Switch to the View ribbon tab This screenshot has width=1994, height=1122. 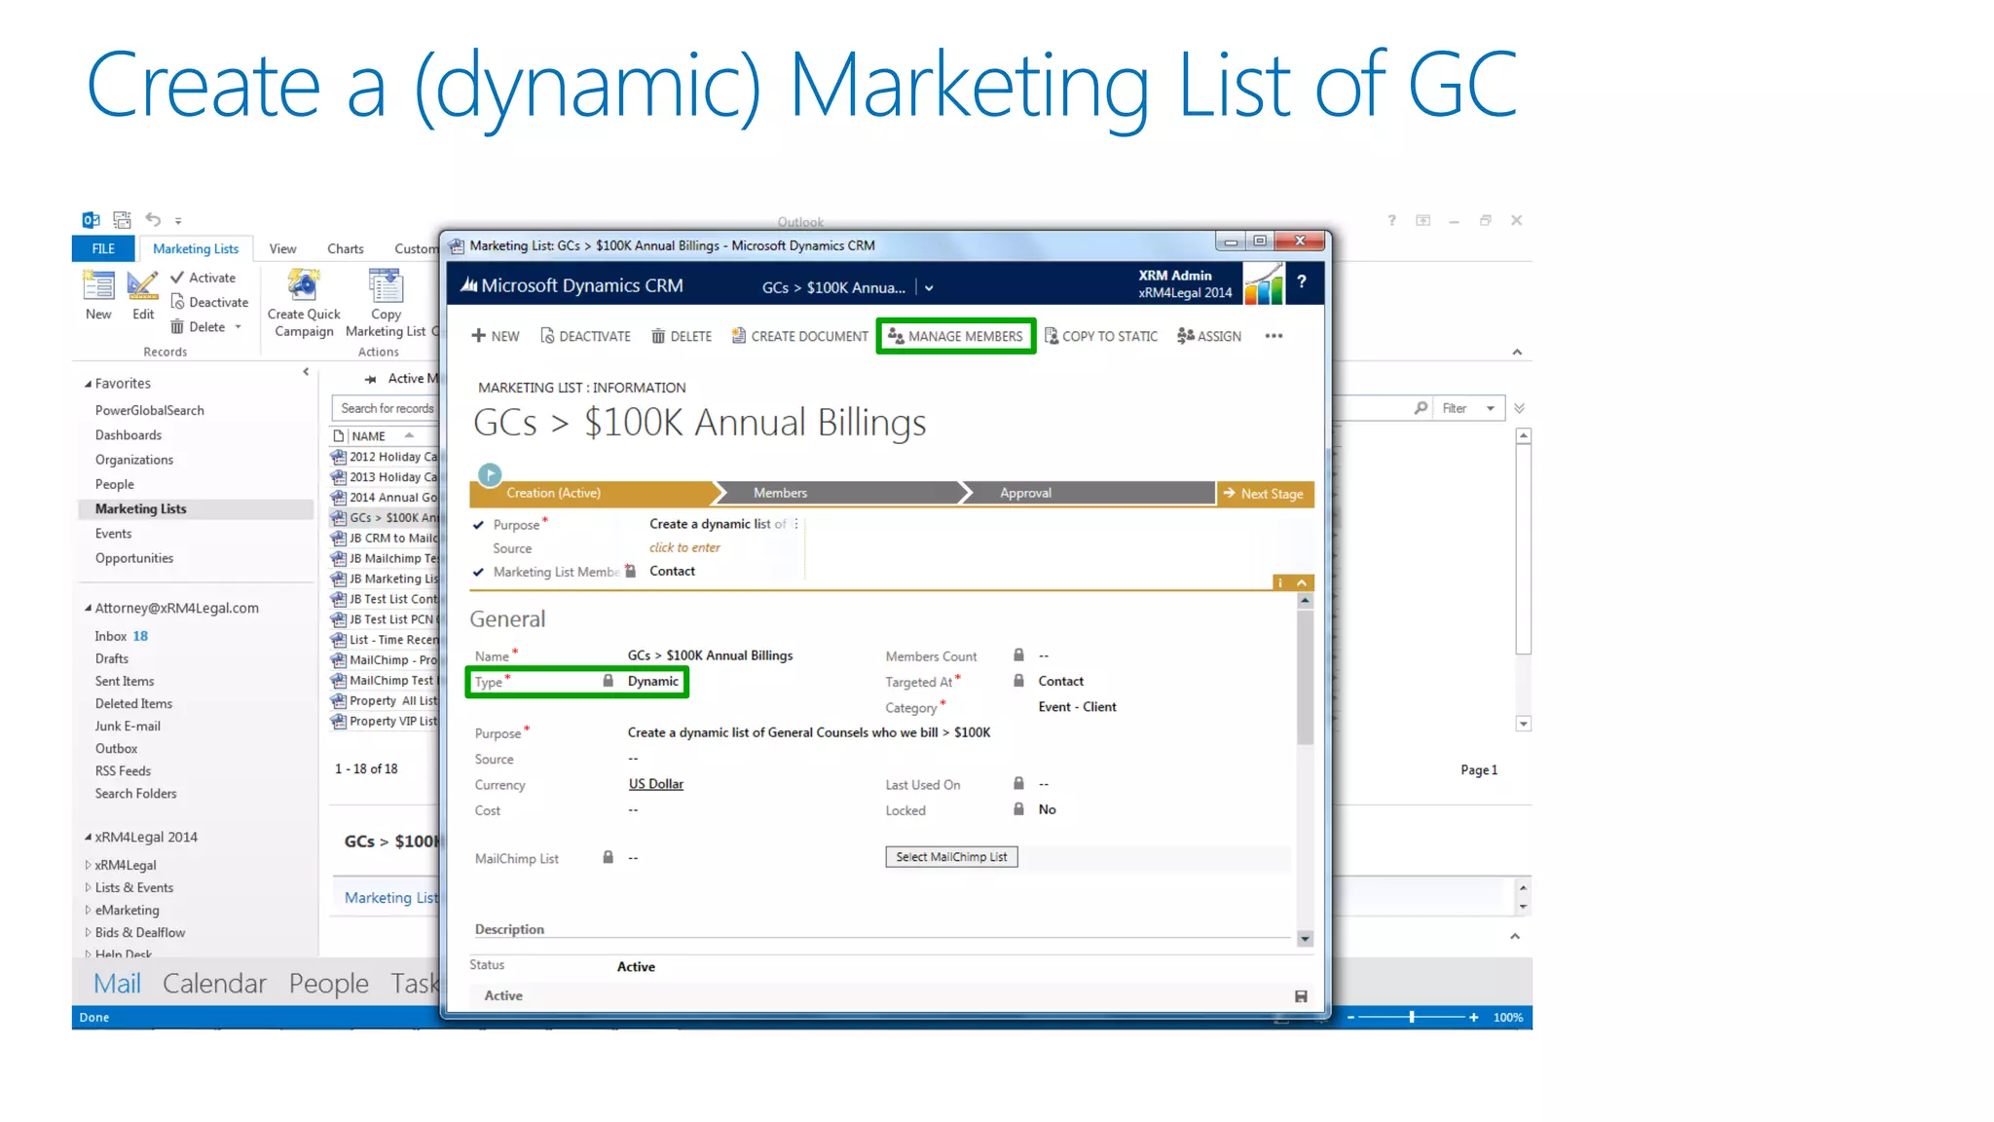click(x=282, y=248)
